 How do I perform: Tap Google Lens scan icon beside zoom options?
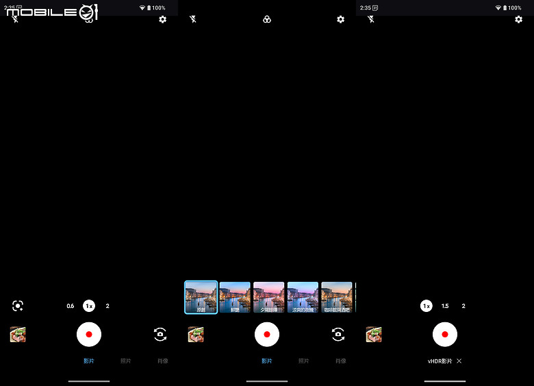pos(18,306)
